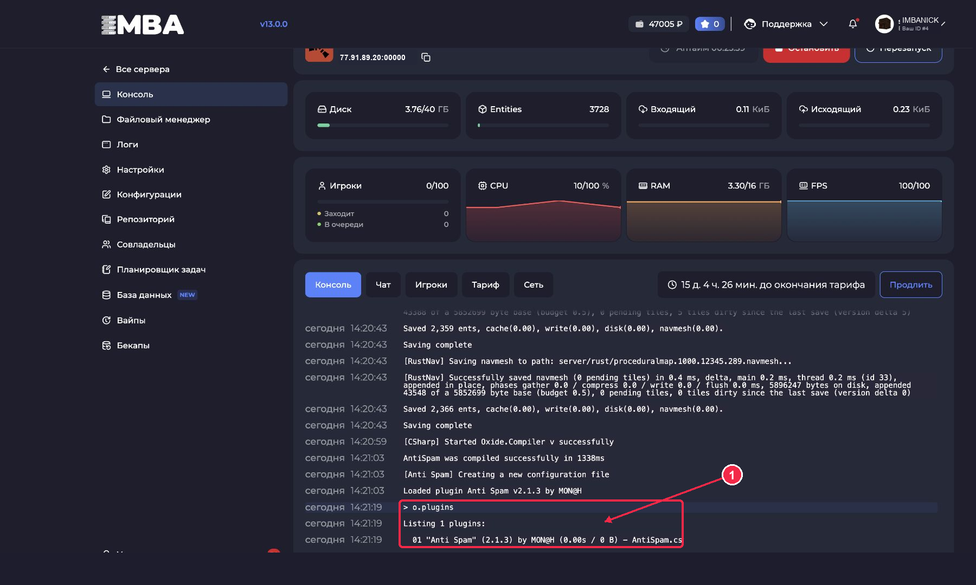Click 'AntiSpam was compiled successfully' line

coord(504,458)
